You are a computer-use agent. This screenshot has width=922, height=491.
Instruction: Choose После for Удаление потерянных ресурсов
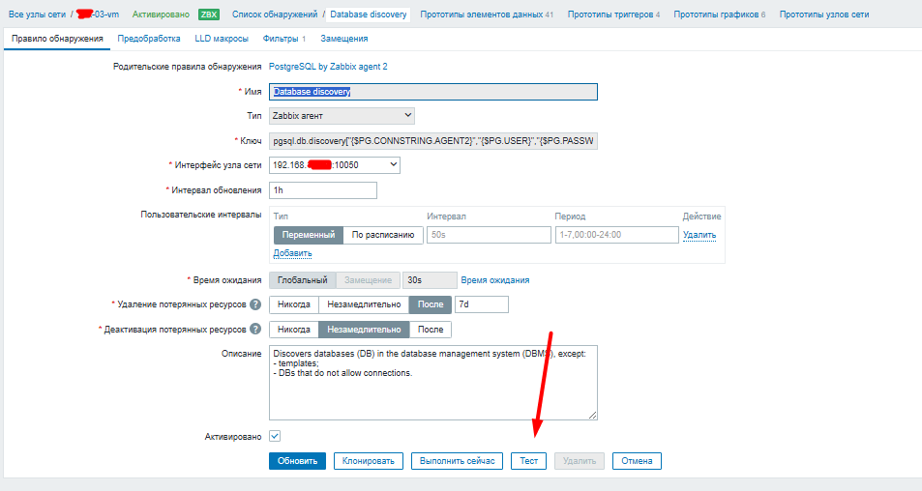[x=431, y=304]
